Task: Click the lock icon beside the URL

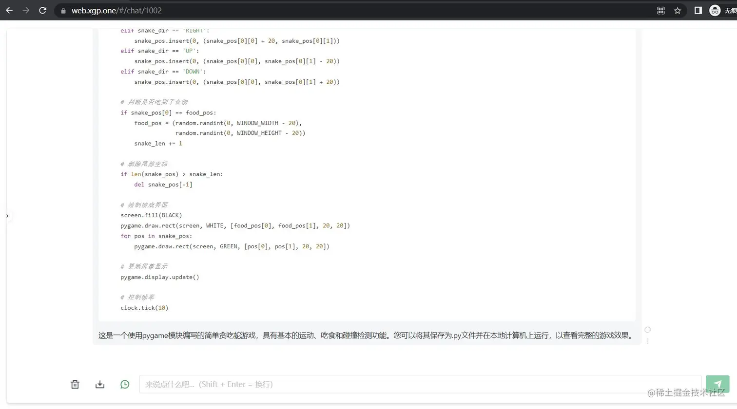Action: (x=63, y=11)
